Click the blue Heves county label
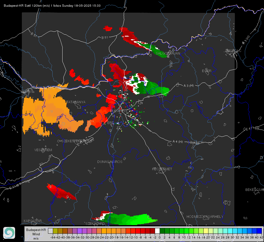264x242 pixels. [199, 109]
